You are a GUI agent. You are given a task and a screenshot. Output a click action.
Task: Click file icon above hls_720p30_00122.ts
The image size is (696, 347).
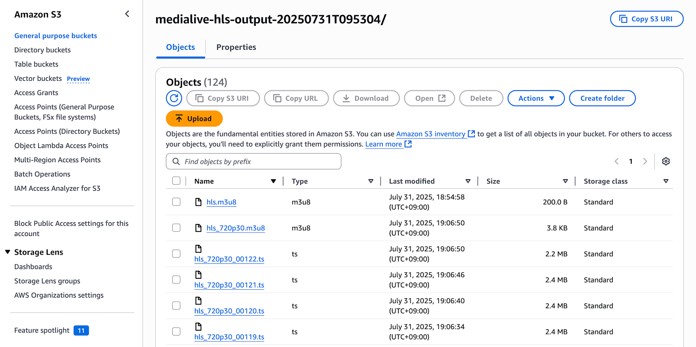[x=198, y=249]
